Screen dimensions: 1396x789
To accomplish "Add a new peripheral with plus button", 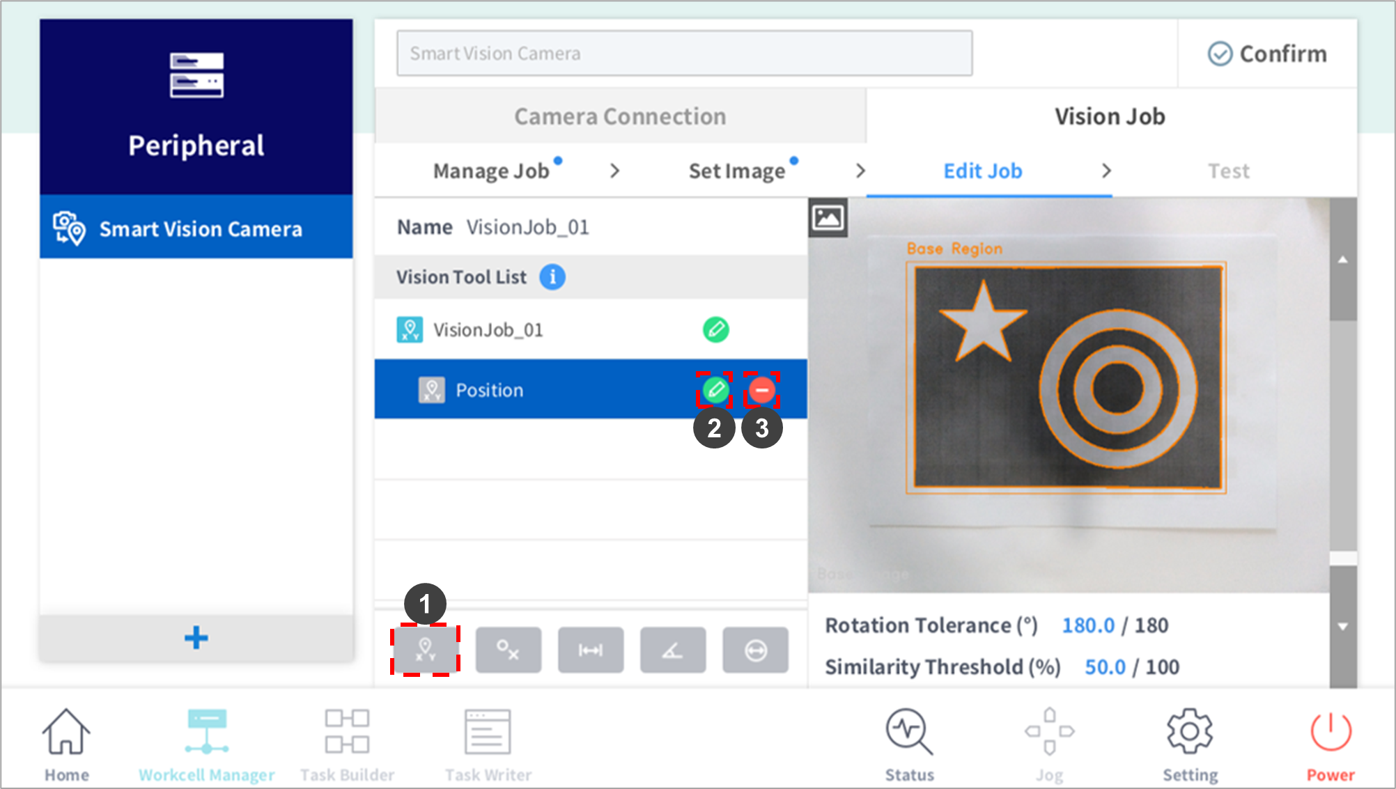I will (x=196, y=637).
